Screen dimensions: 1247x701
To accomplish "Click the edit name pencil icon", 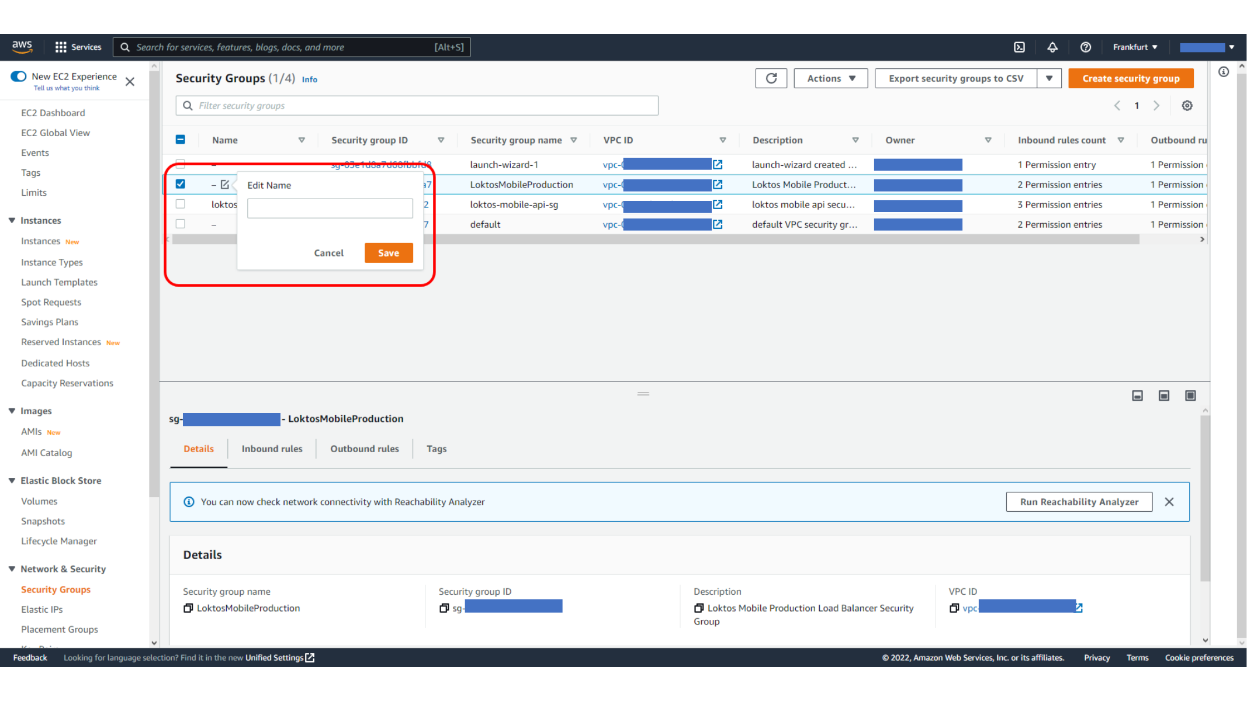I will pyautogui.click(x=225, y=185).
